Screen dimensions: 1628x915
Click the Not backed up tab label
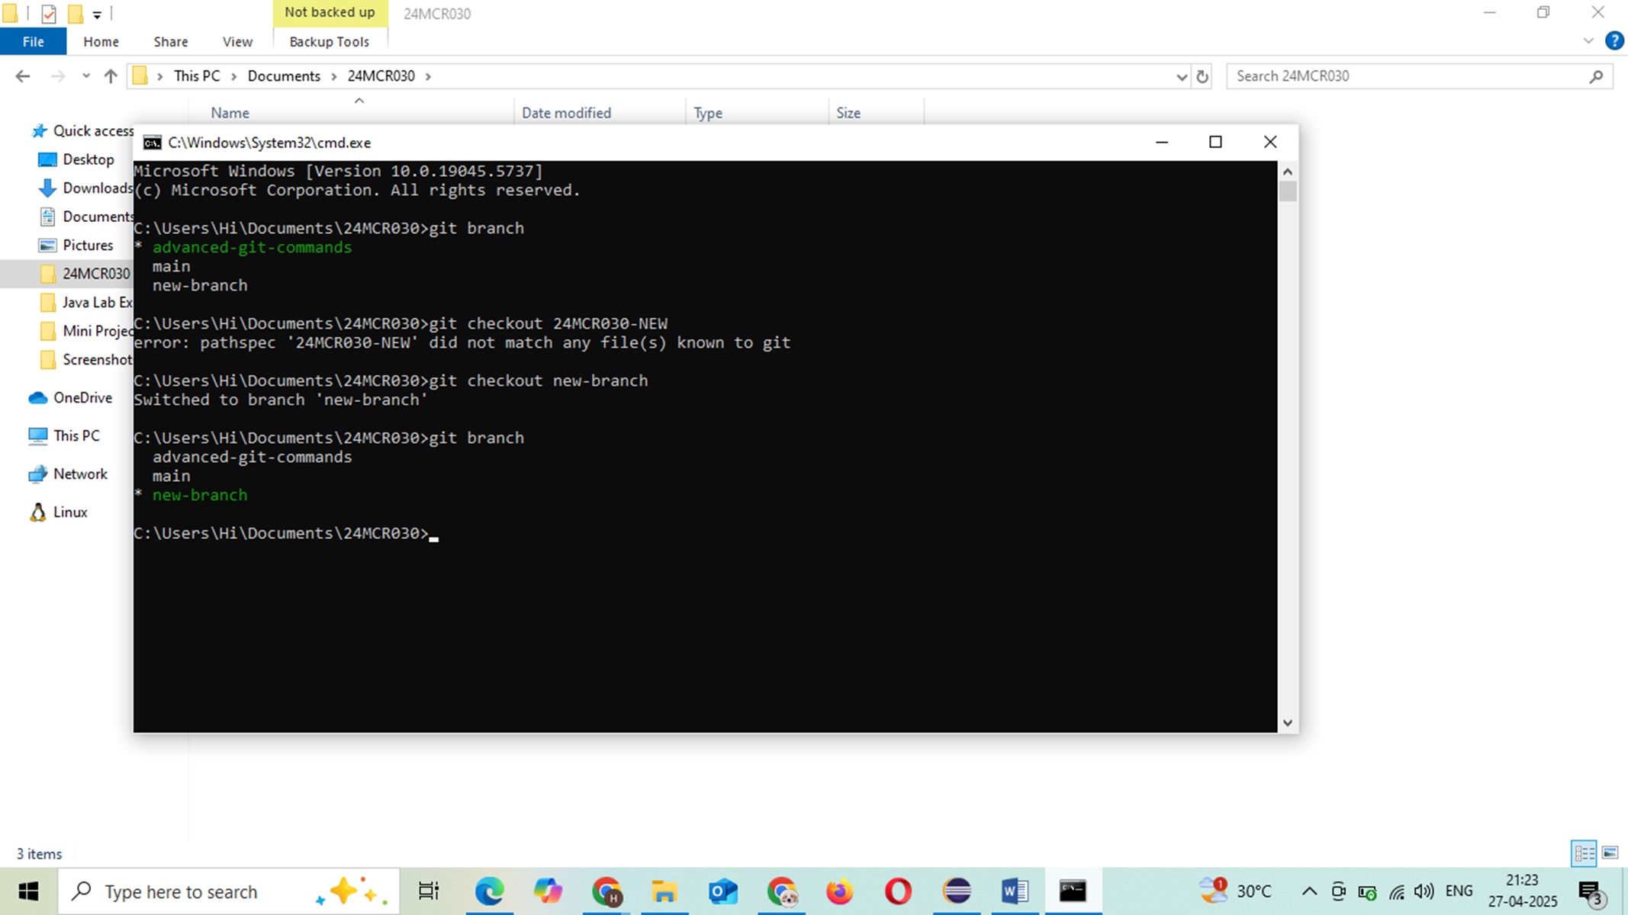coord(330,12)
